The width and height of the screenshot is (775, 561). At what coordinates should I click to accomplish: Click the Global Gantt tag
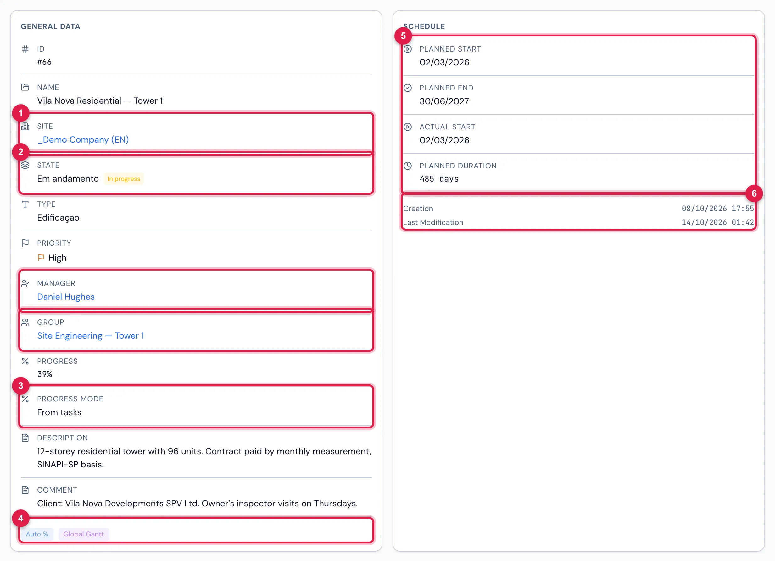coord(84,534)
